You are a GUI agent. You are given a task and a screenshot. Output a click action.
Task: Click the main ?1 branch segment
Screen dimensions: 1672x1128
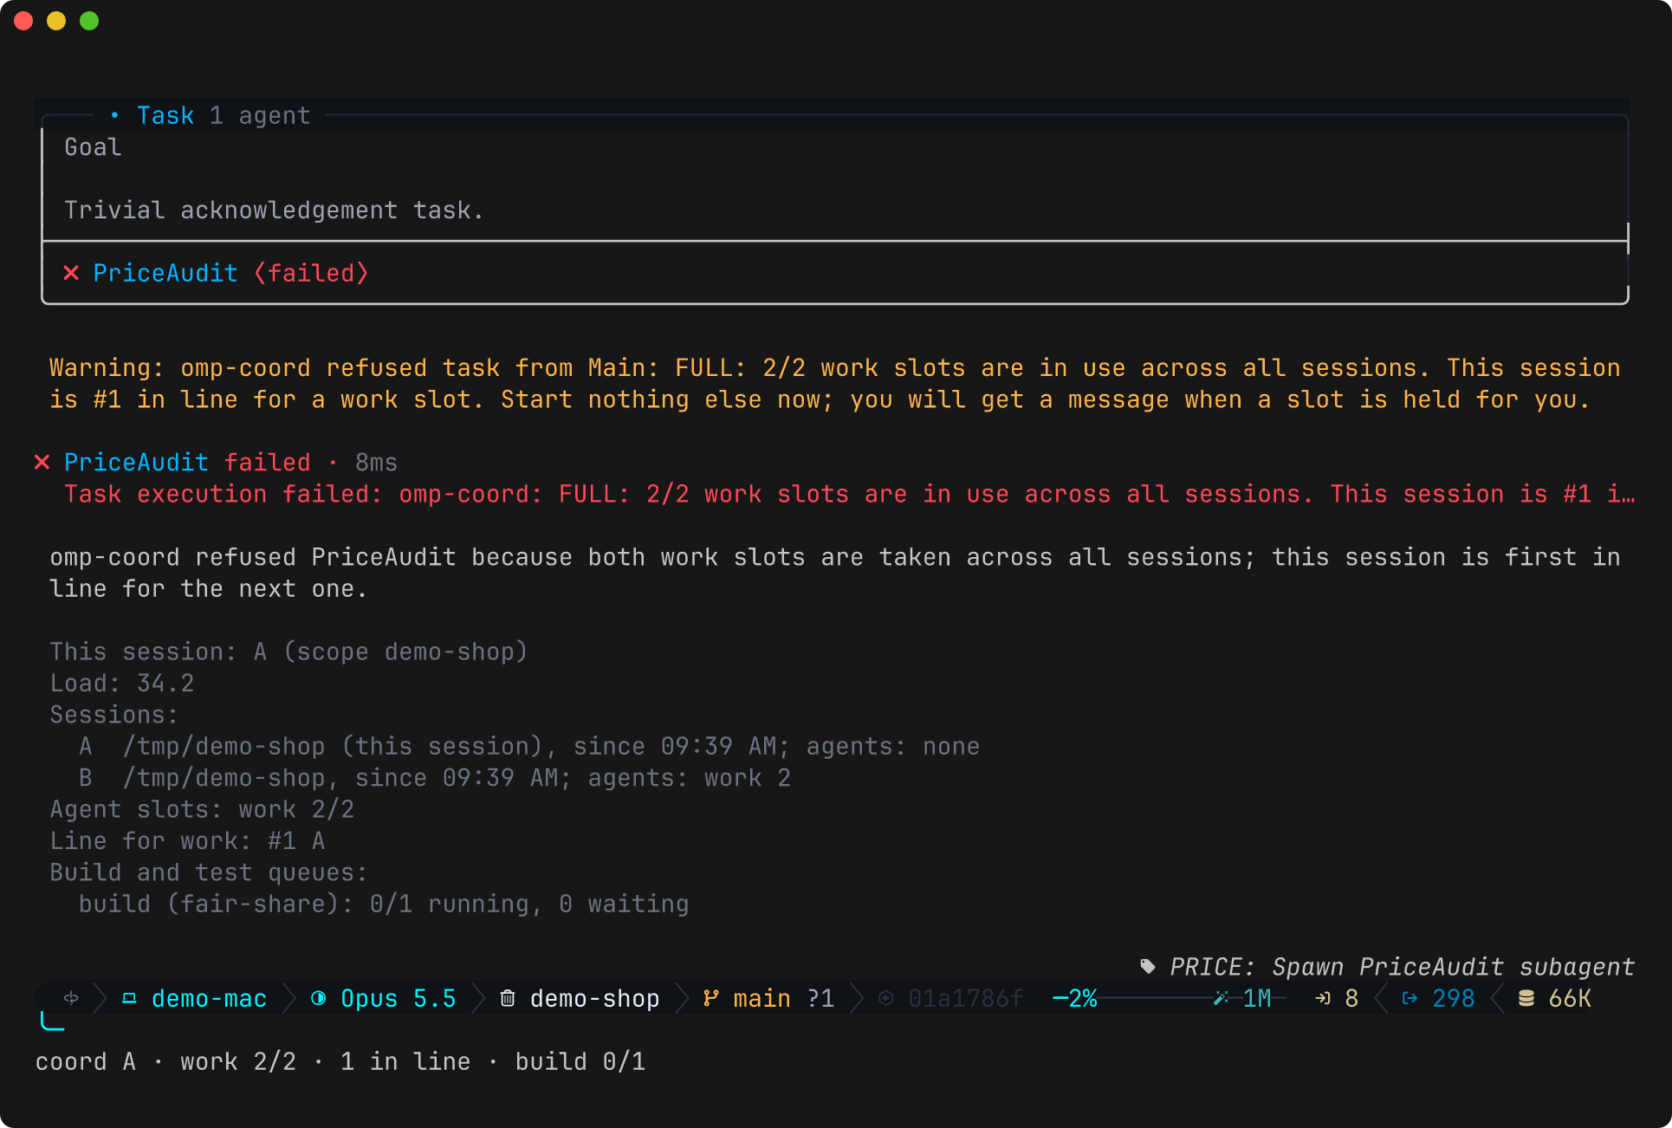click(769, 998)
